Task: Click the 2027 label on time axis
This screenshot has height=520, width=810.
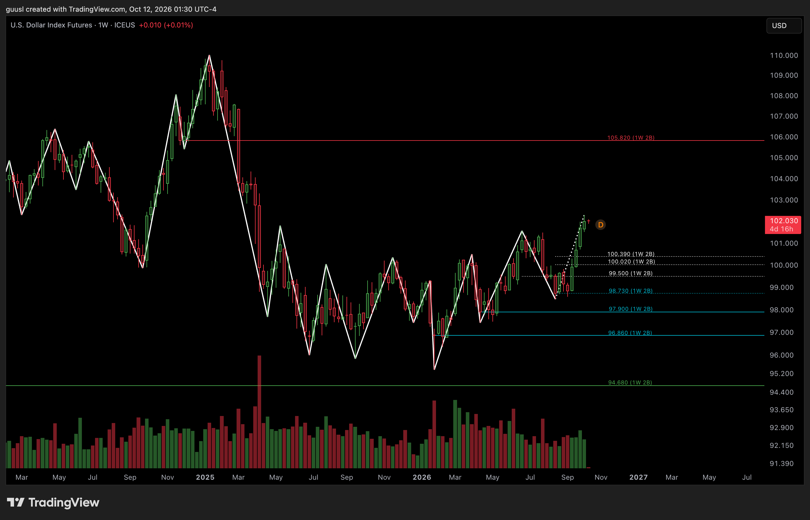Action: click(x=638, y=477)
